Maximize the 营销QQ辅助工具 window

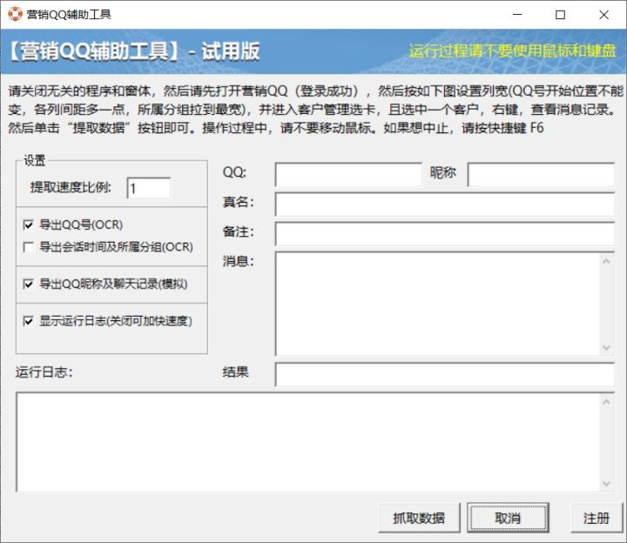pos(560,15)
